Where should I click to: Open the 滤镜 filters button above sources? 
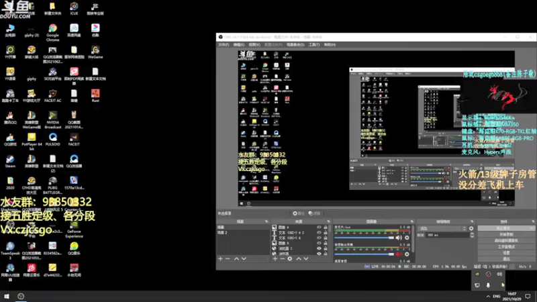(x=314, y=213)
